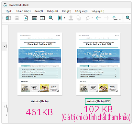This screenshot has width=133, height=125.
Task: Click the binder stack documents icon
Action: point(60,18)
